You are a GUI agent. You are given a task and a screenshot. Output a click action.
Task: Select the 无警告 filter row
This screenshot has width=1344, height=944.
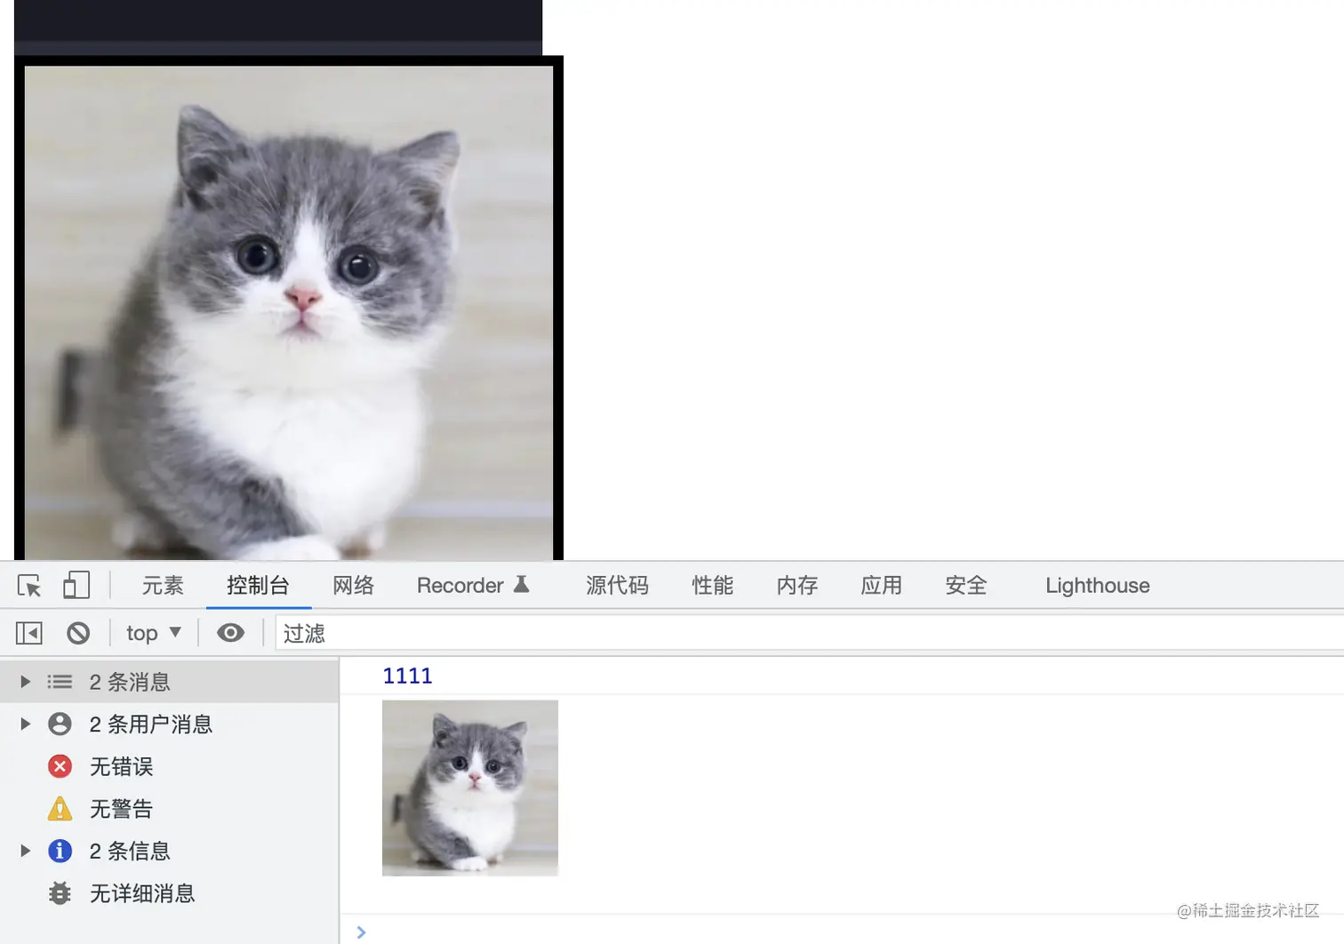(x=169, y=809)
